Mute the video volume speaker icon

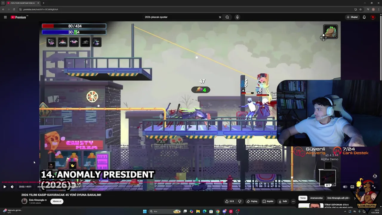click(x=12, y=187)
